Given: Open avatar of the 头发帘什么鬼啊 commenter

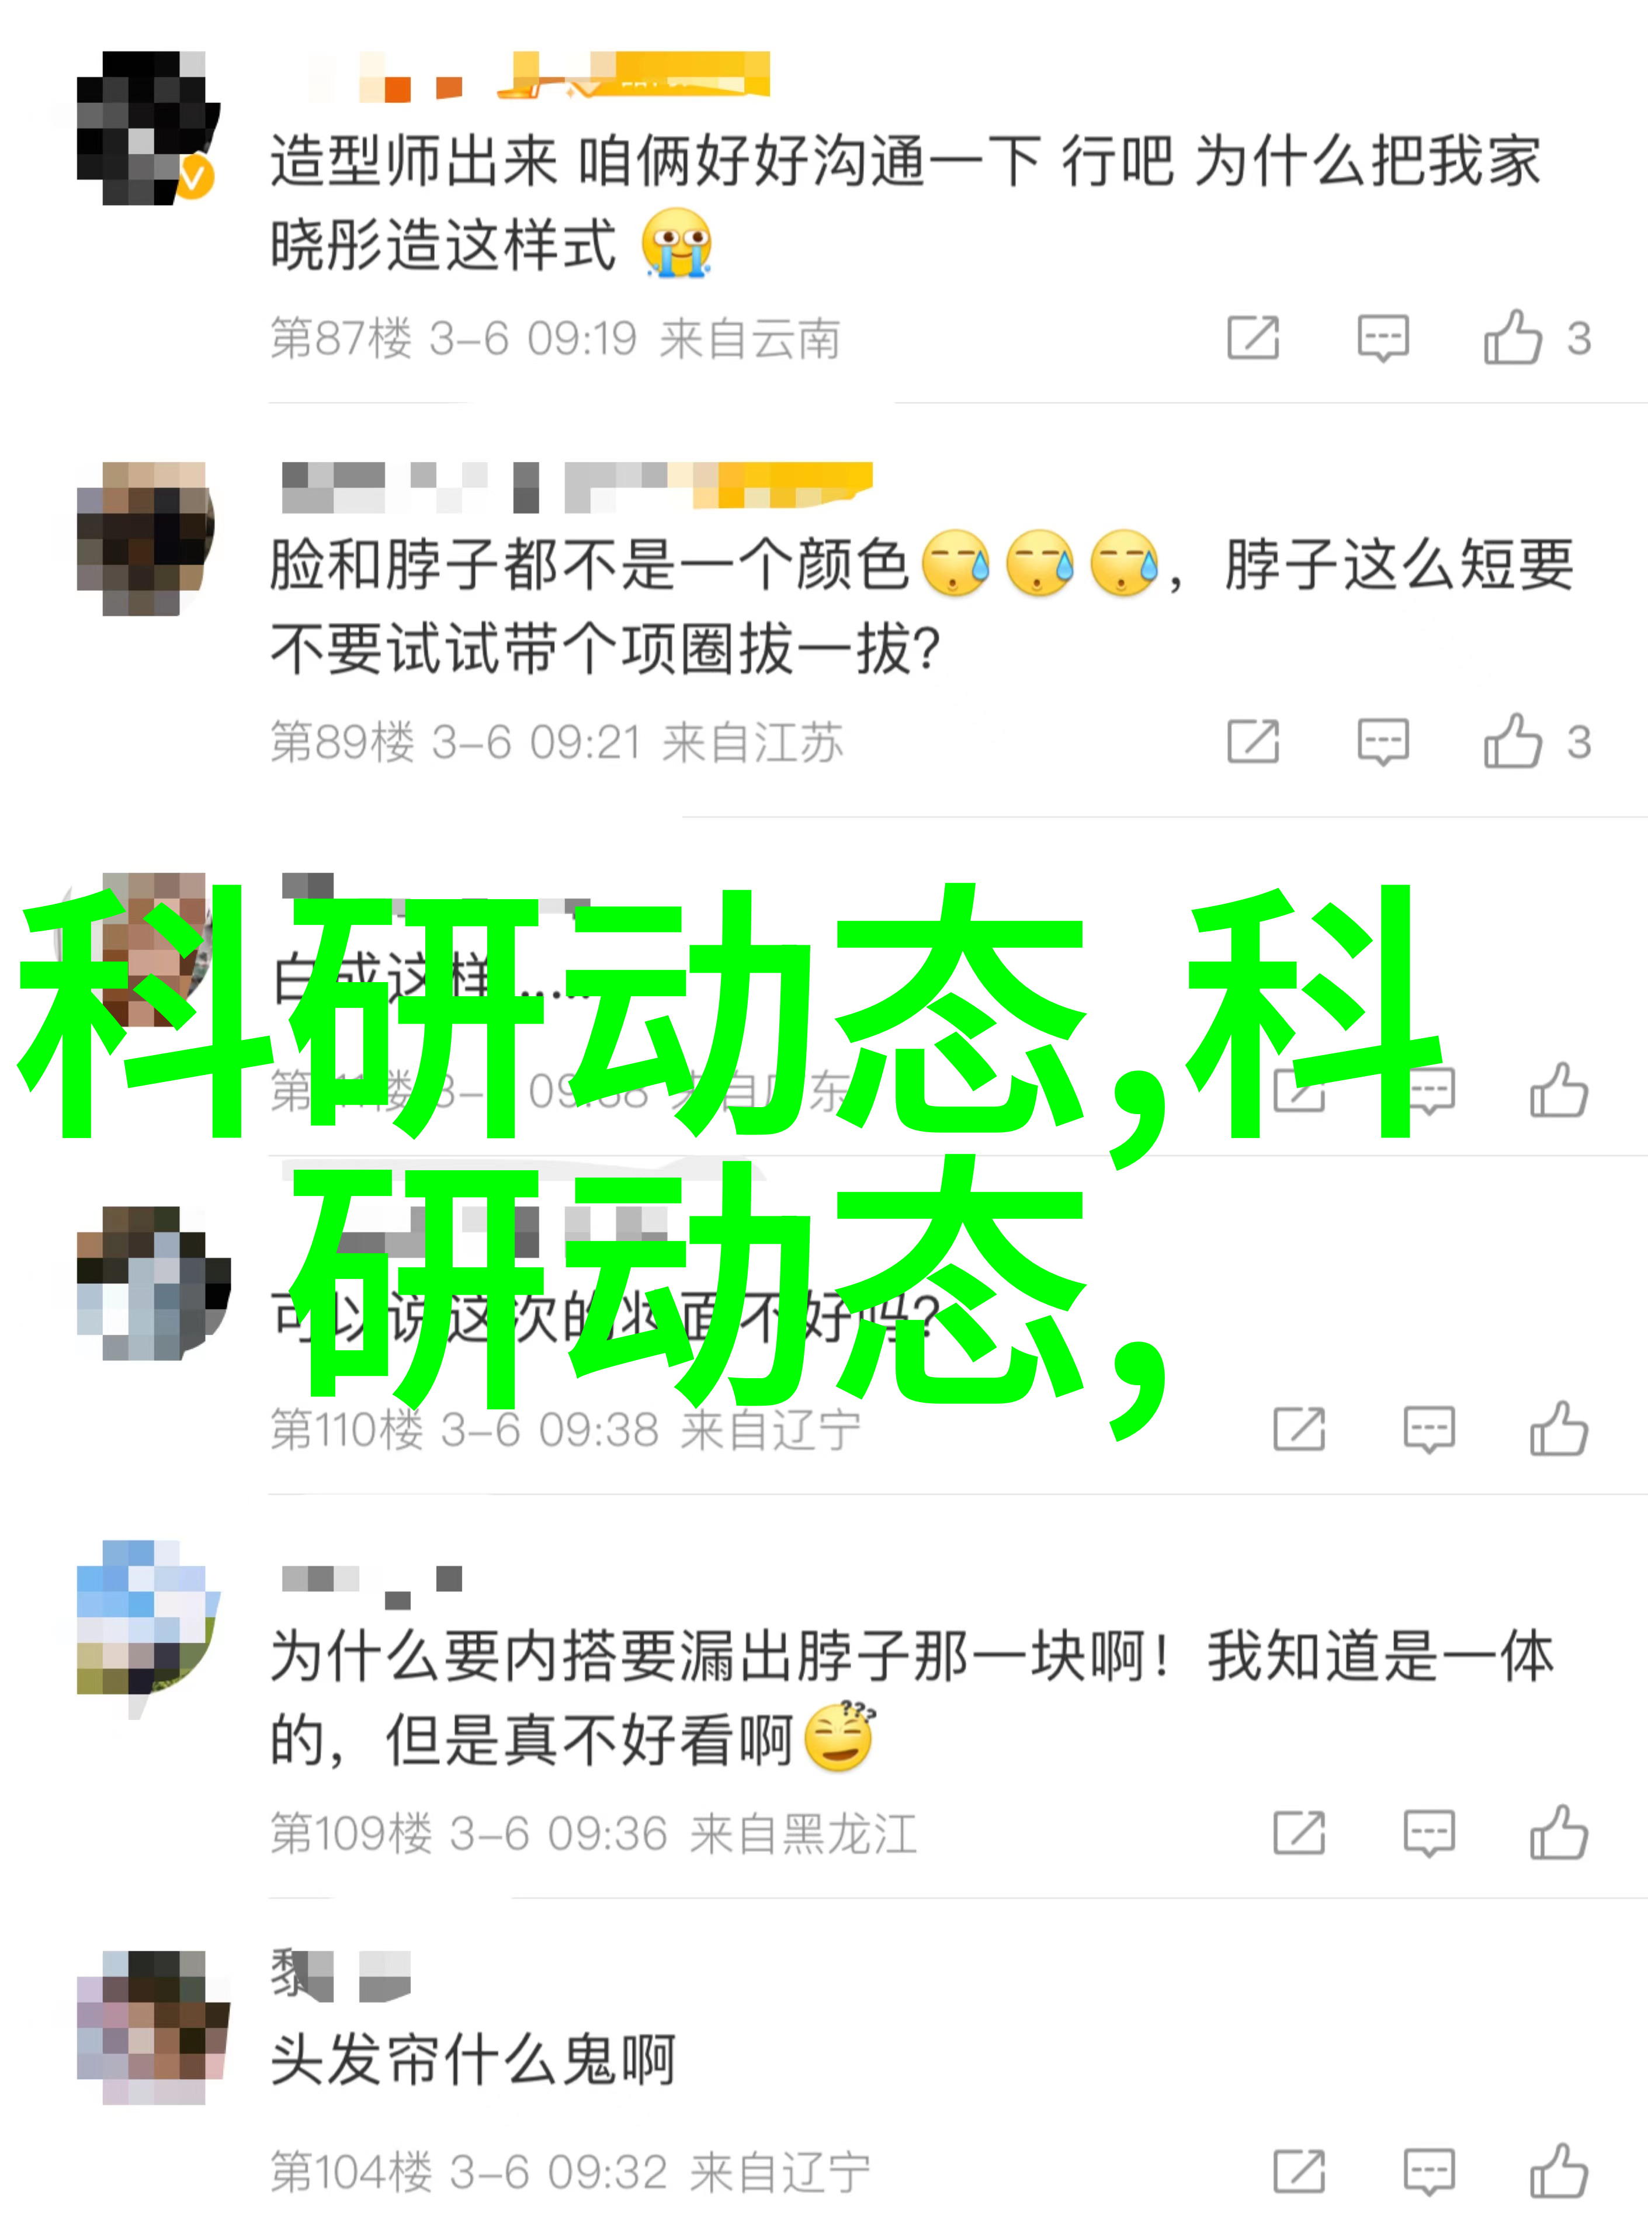Looking at the screenshot, I should click(x=152, y=2027).
